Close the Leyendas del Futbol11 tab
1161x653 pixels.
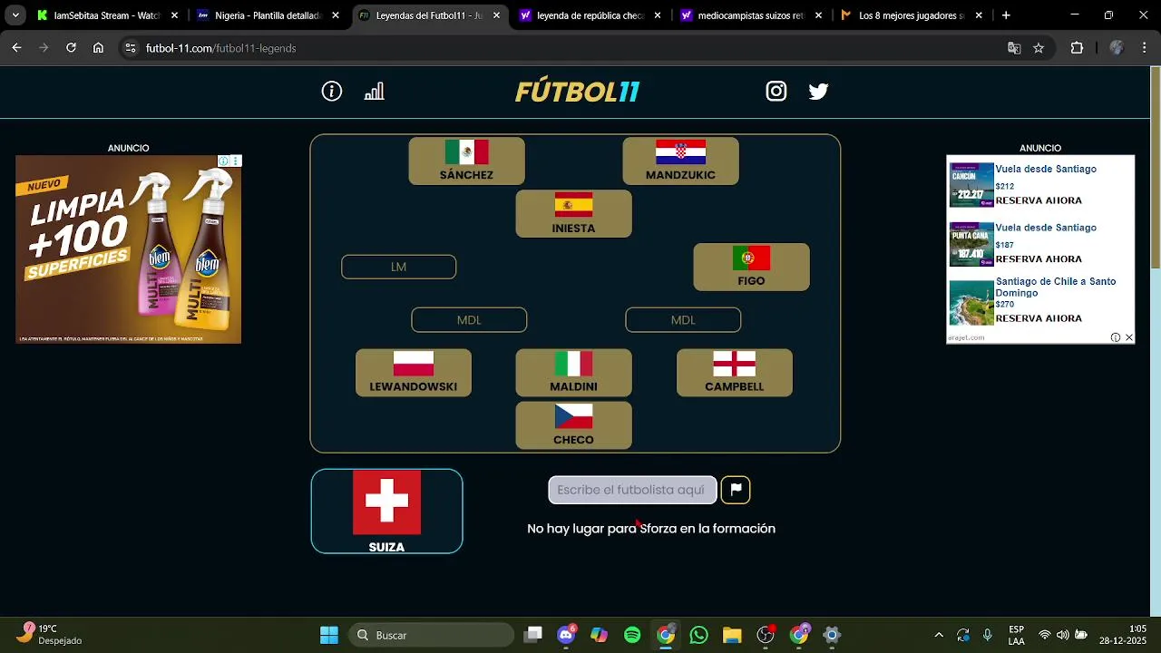tap(496, 15)
